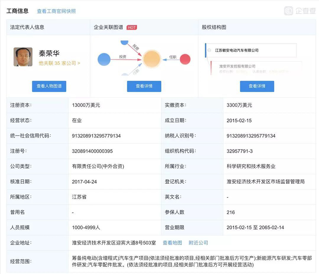Click the red 任职 node
Screen dimensions: 319x274
185,59
